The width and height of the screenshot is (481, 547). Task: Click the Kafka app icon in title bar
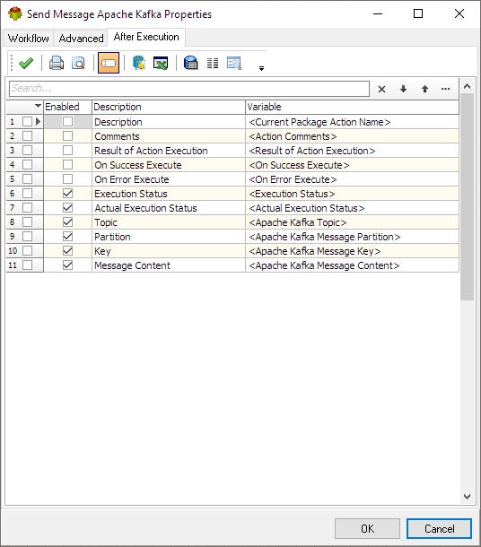click(15, 14)
